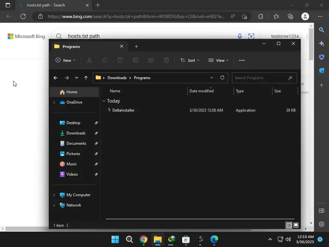329x247 pixels.
Task: Expand Network tree node
Action: (x=54, y=205)
